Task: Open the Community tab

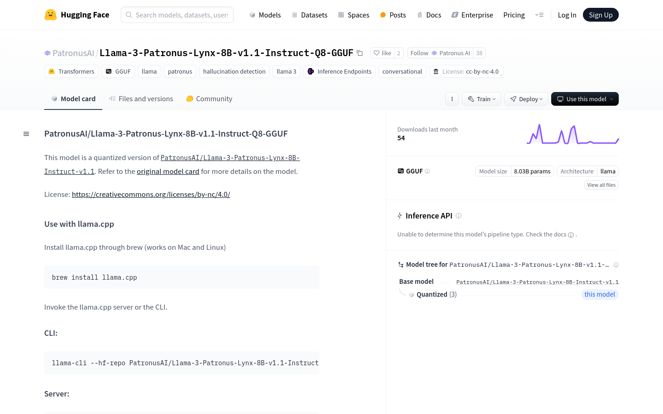Action: point(209,98)
